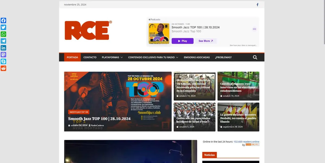Screen dimensions: 325x163
Task: Click the noviembre 25, 2024 date text
Action: point(75,5)
